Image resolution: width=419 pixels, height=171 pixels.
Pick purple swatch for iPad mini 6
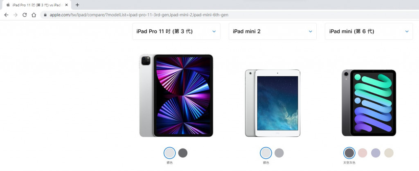pos(376,153)
